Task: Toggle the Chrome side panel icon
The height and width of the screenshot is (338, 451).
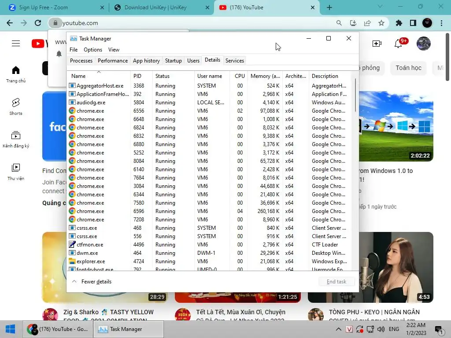Action: point(413,23)
